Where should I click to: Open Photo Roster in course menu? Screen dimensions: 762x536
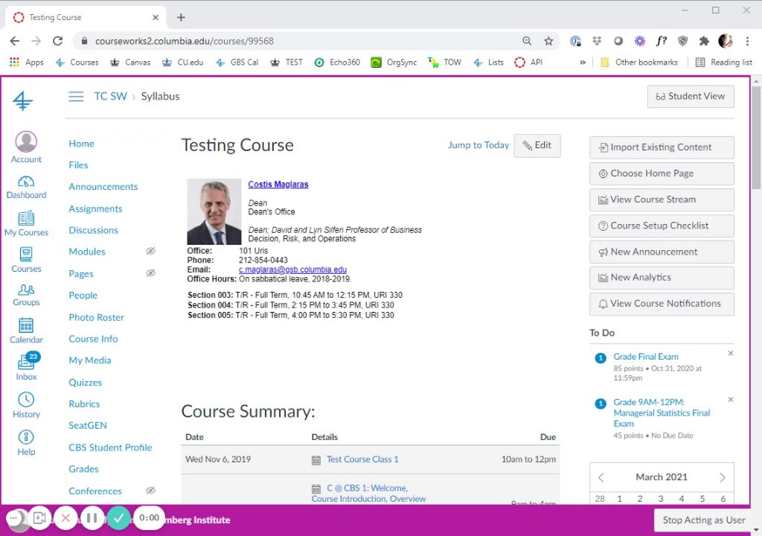[96, 317]
